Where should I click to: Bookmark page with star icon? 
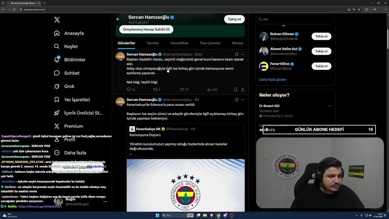[359, 9]
